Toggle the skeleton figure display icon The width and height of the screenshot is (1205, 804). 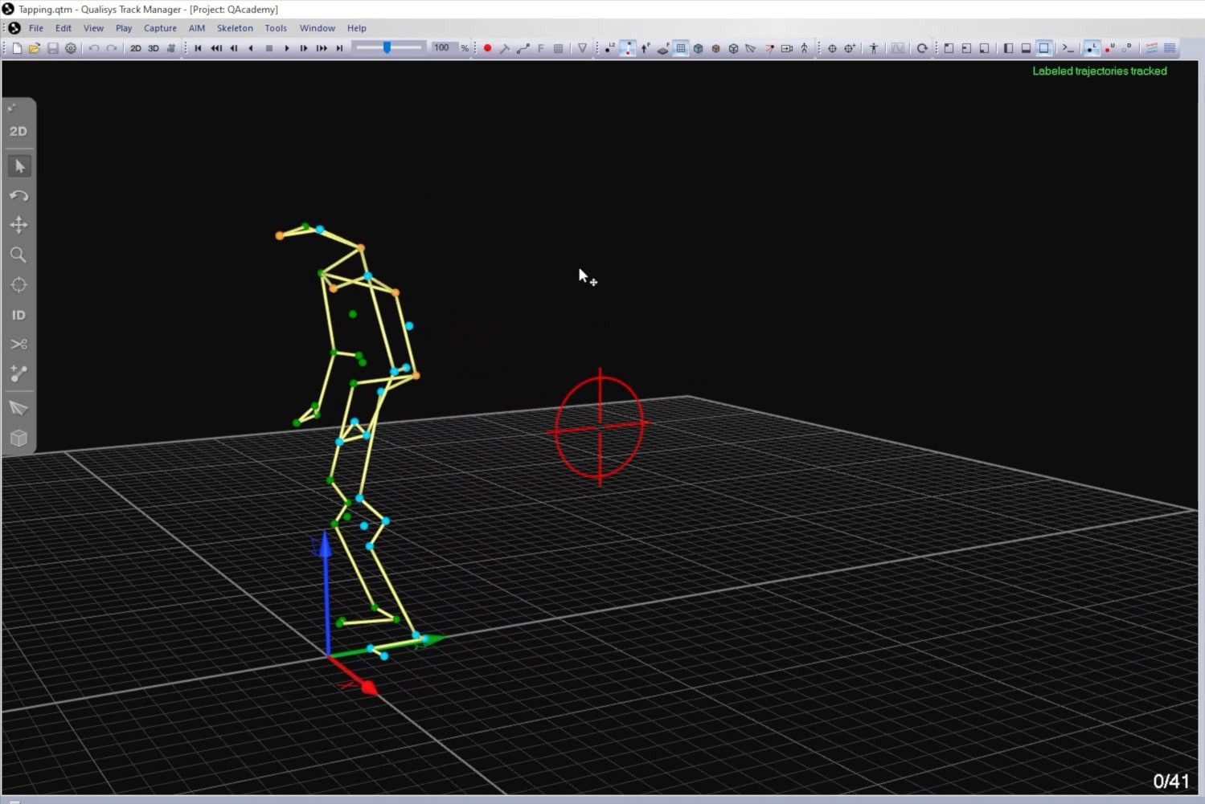pyautogui.click(x=805, y=48)
